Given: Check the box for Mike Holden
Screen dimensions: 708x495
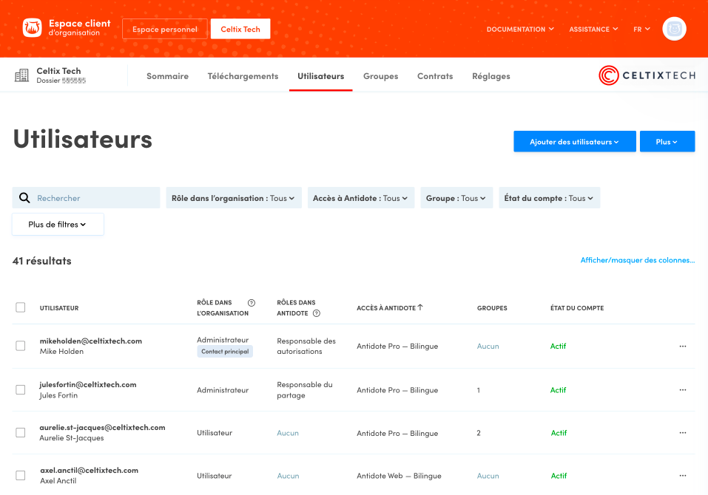Looking at the screenshot, I should (21, 346).
